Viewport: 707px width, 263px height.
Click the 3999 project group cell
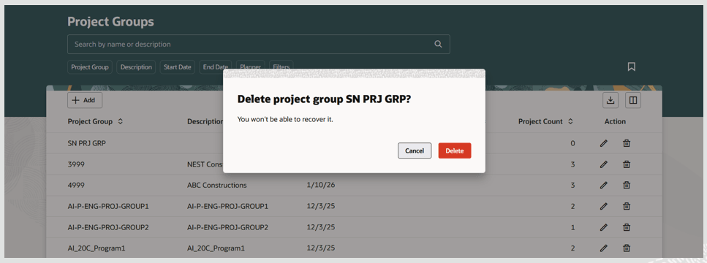pyautogui.click(x=76, y=164)
